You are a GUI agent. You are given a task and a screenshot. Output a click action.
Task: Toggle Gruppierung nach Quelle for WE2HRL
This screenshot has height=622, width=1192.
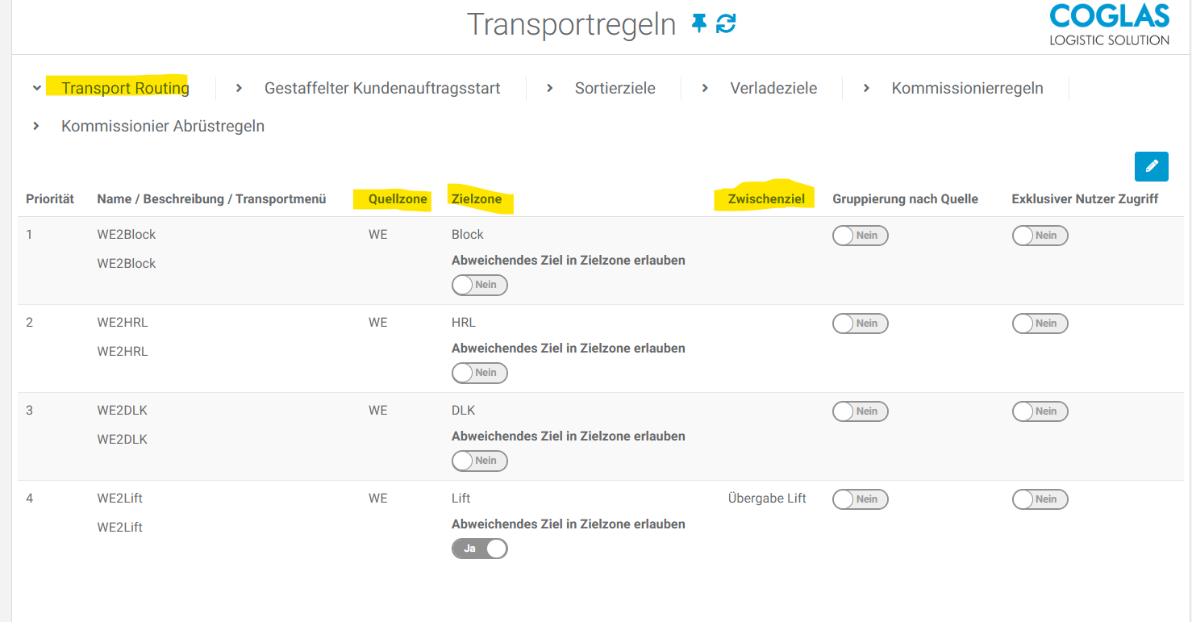pyautogui.click(x=861, y=324)
